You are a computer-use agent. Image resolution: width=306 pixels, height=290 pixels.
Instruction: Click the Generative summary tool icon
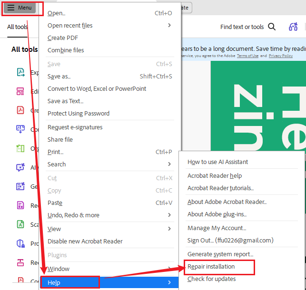[x=20, y=186]
